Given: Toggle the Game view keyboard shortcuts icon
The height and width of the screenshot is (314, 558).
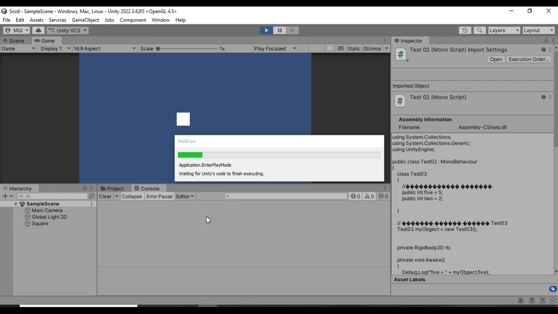Looking at the screenshot, I should click(341, 48).
